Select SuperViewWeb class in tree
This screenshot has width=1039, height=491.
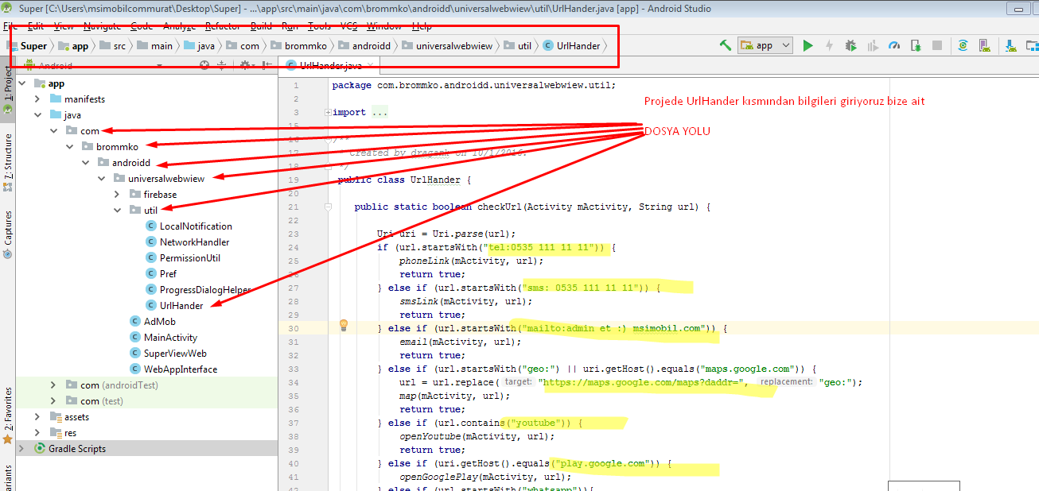(168, 354)
